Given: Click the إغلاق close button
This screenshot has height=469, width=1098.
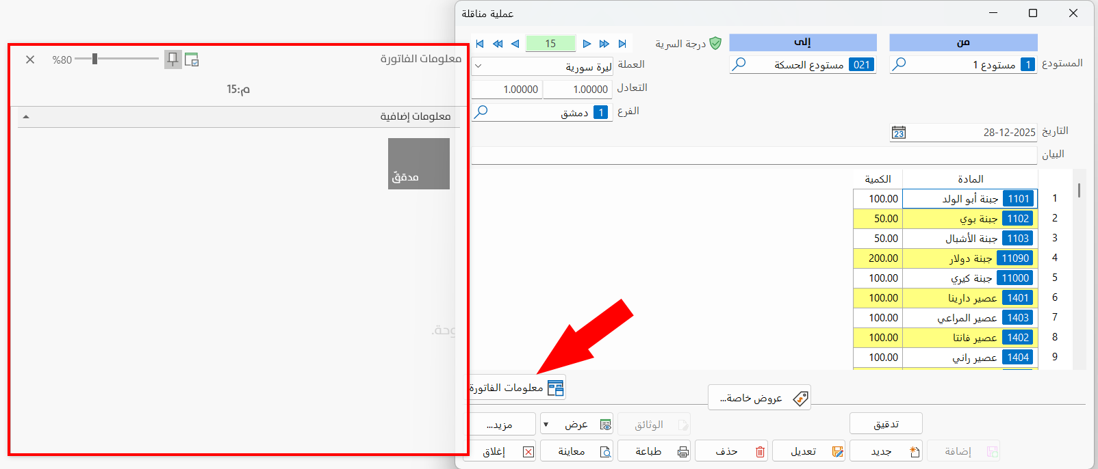Looking at the screenshot, I should pyautogui.click(x=500, y=451).
